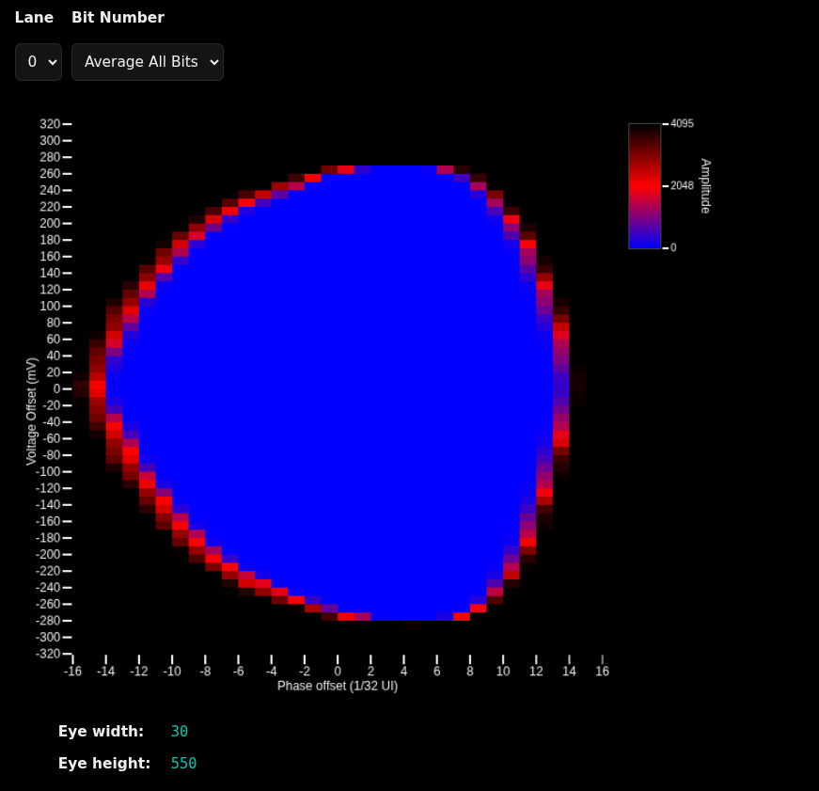This screenshot has width=819, height=791.
Task: Open the Lane selection dropdown
Action: [x=39, y=61]
